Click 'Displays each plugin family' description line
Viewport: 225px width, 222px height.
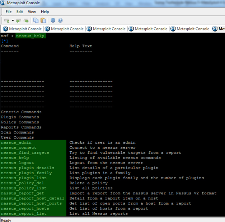tap(137, 178)
